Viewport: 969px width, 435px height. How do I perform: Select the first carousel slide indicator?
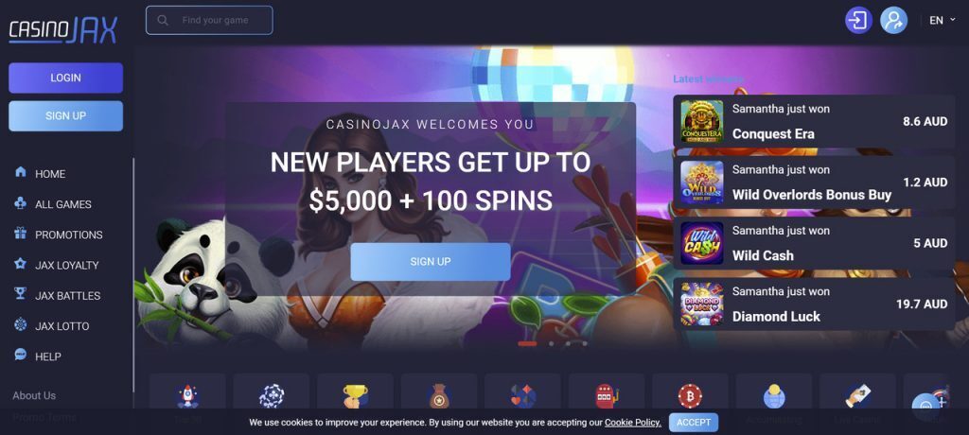tap(527, 343)
